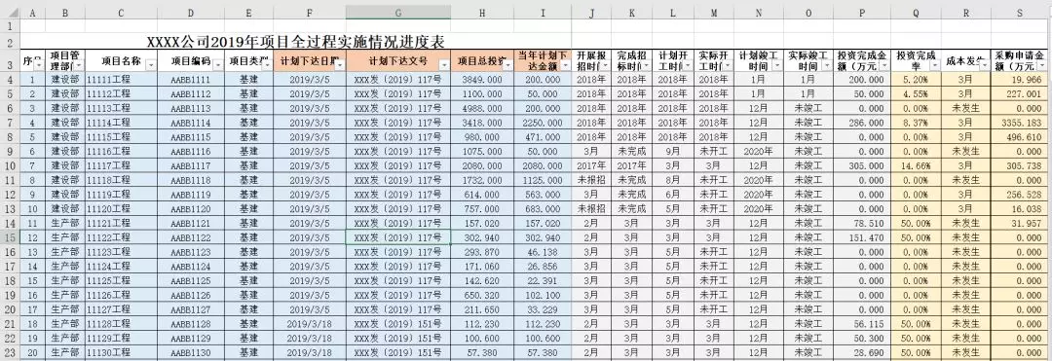Select column P header
Image resolution: width=1052 pixels, height=361 pixels.
pos(862,12)
